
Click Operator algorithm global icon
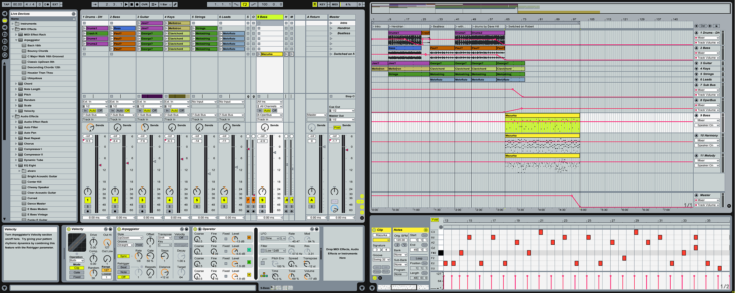pos(264,275)
